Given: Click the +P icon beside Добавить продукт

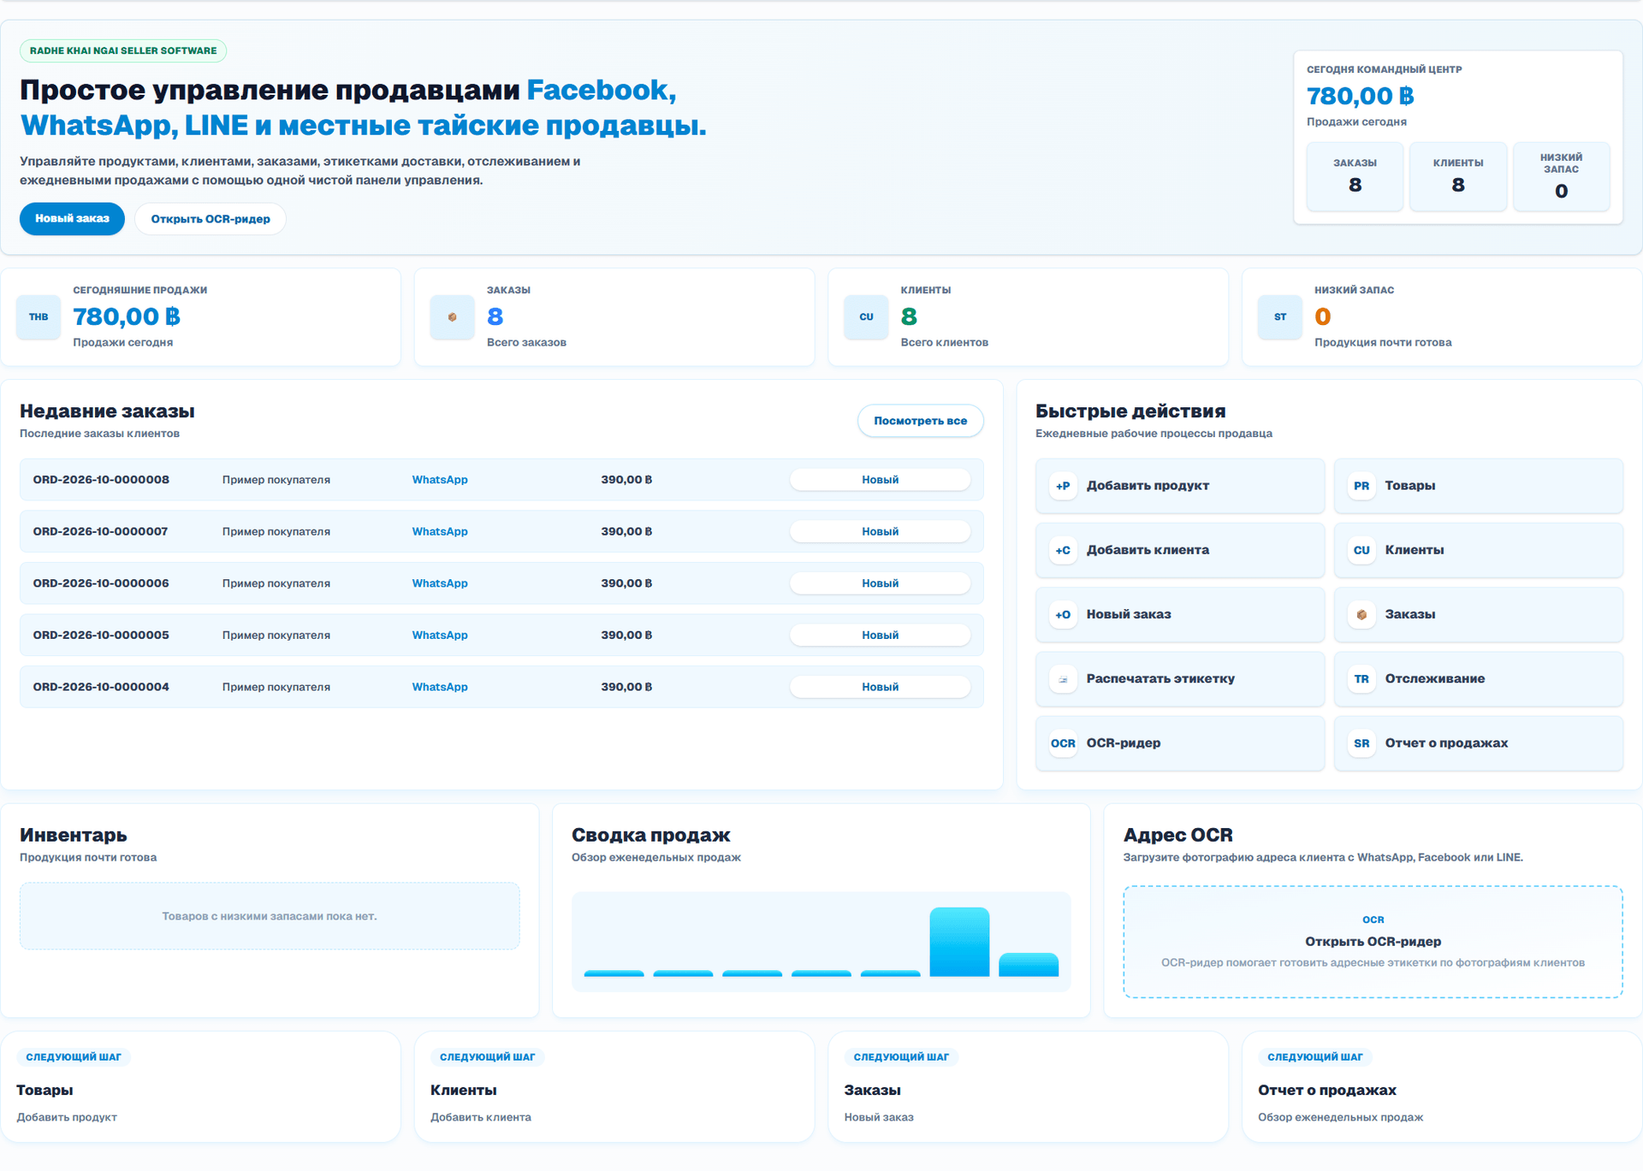Looking at the screenshot, I should [x=1063, y=486].
